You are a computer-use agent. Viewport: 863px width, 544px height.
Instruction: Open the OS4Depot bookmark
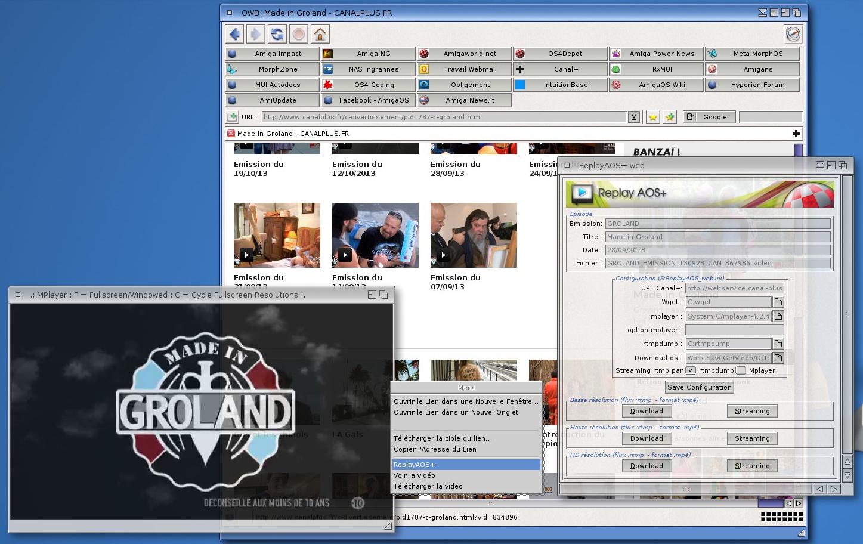560,54
